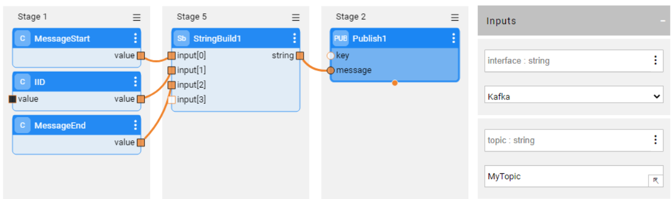Select the key input port on Publish1
Image resolution: width=672 pixels, height=199 pixels.
pos(330,56)
